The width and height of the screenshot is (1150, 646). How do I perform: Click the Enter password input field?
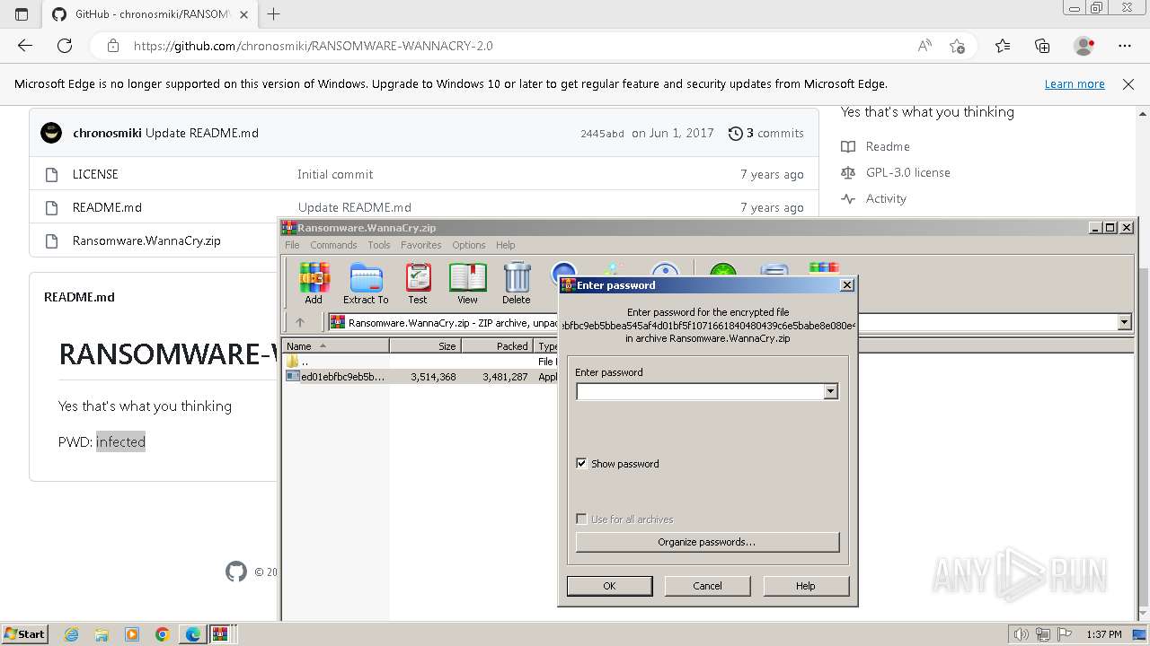point(700,391)
